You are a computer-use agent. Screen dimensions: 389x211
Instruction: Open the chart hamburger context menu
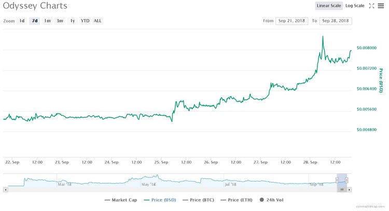coord(381,6)
